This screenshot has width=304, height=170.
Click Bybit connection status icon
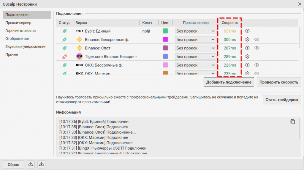pos(64,31)
